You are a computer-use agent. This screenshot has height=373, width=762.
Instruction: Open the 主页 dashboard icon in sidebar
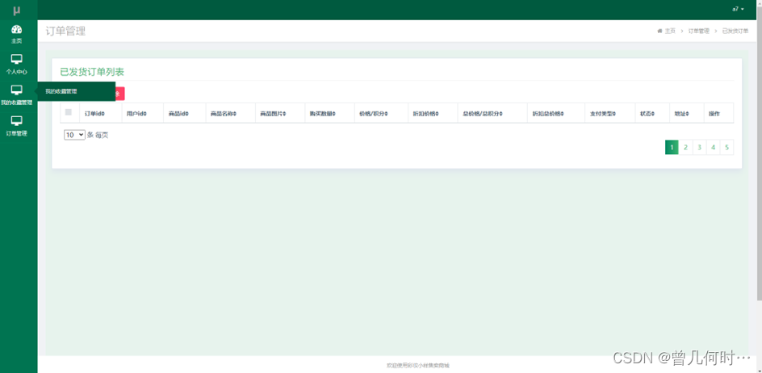(16, 29)
